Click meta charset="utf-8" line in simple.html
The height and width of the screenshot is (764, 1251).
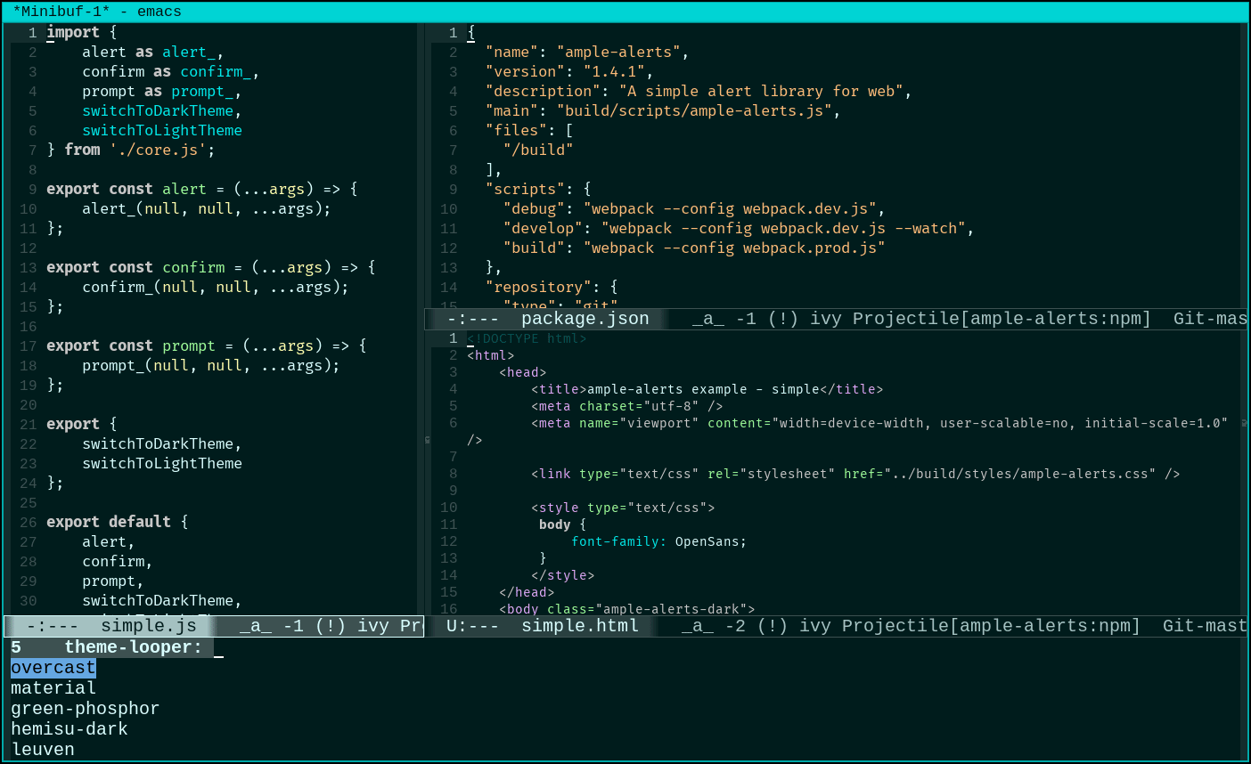pos(627,406)
